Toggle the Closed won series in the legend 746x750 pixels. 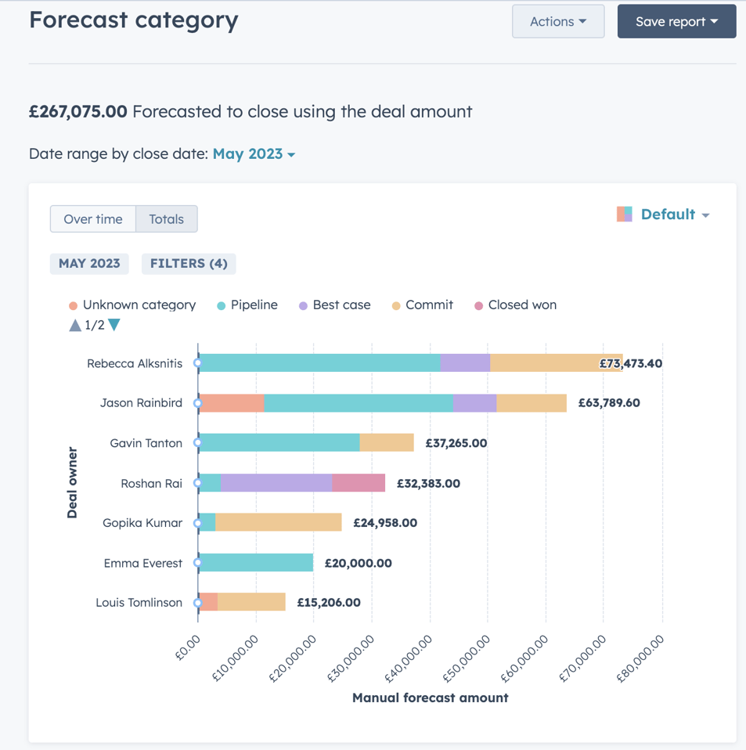tap(514, 305)
